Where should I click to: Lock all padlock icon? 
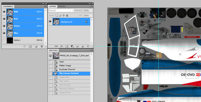coord(67,15)
